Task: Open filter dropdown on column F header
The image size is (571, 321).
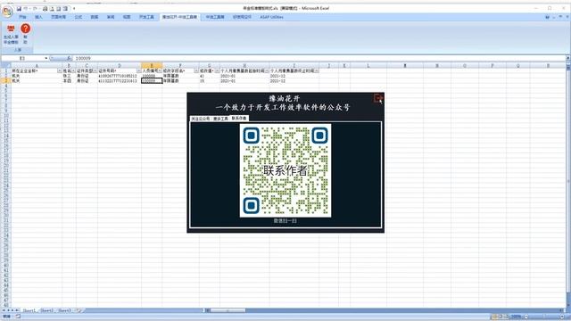Action: pyautogui.click(x=196, y=70)
